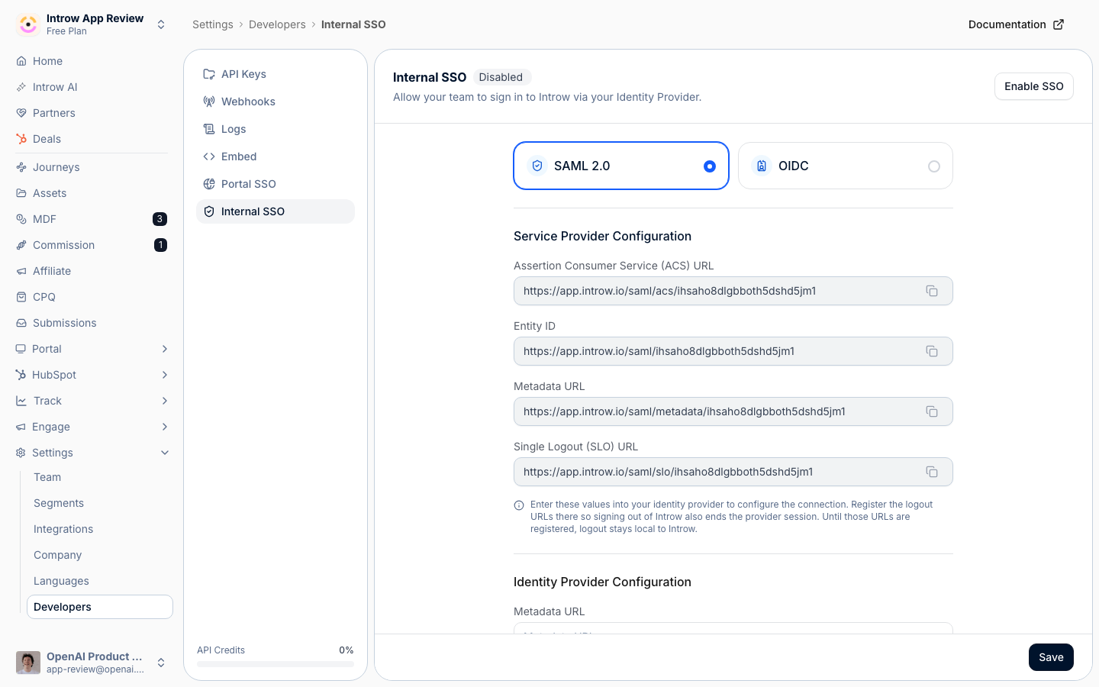Open the CPQ section
The image size is (1099, 687).
92,297
